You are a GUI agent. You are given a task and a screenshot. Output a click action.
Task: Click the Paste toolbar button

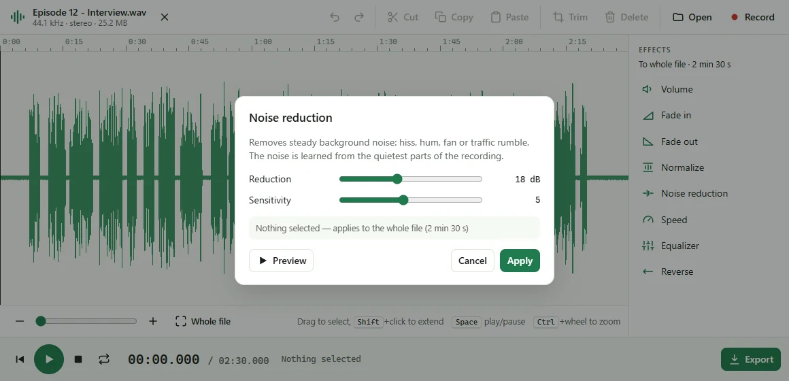509,17
